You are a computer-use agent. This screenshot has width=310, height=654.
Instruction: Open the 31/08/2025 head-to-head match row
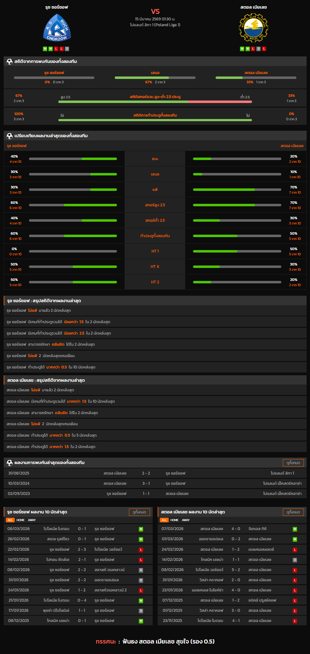(x=155, y=473)
